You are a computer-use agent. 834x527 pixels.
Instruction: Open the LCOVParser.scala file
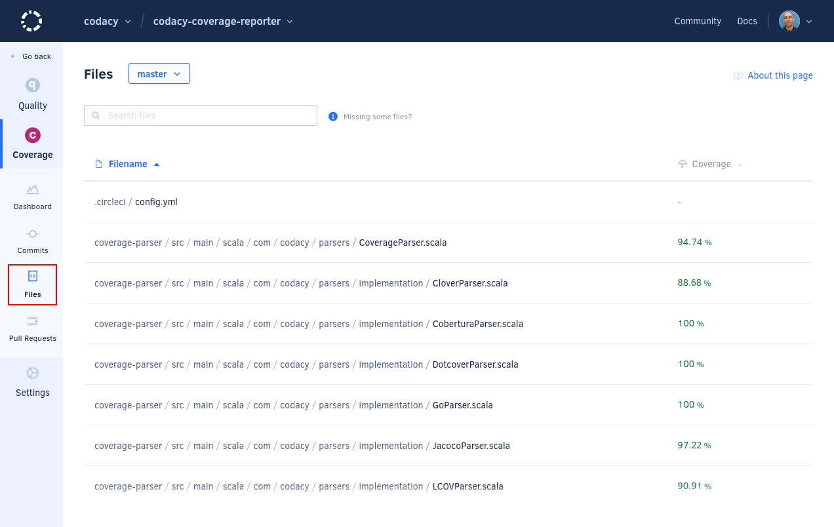[x=468, y=486]
